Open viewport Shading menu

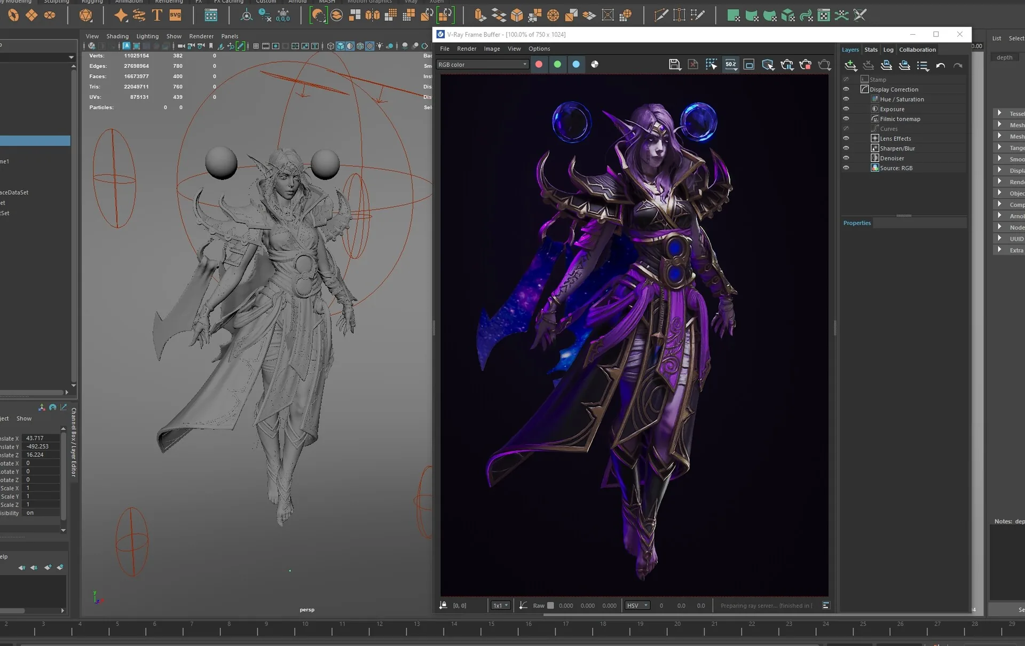pos(117,36)
